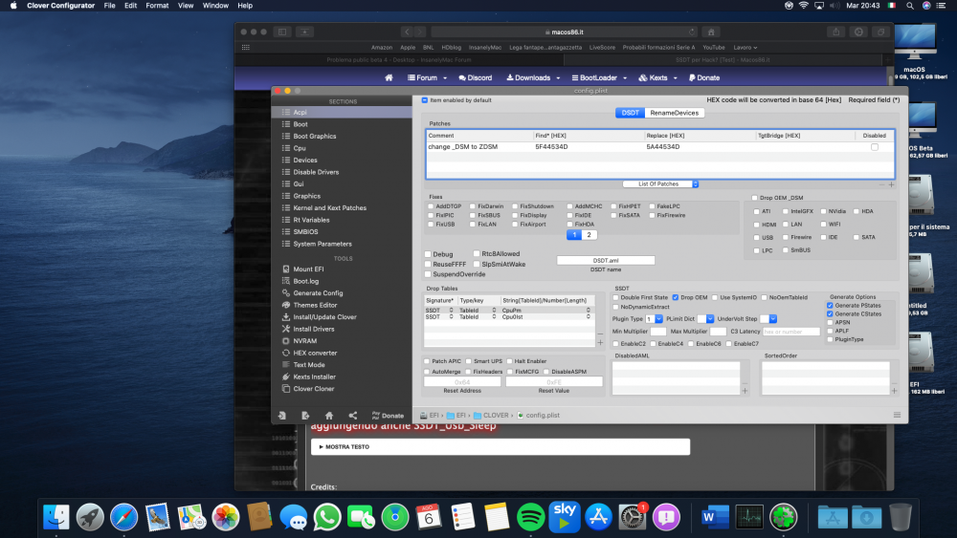
Task: Click the export icon in the sidebar footer
Action: coord(305,416)
